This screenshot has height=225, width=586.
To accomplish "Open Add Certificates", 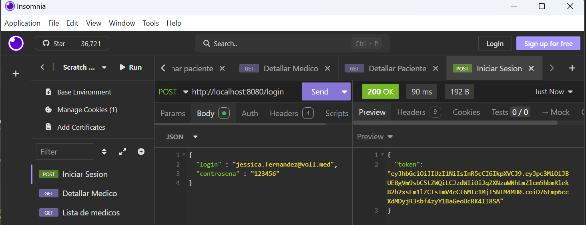I will pyautogui.click(x=75, y=127).
